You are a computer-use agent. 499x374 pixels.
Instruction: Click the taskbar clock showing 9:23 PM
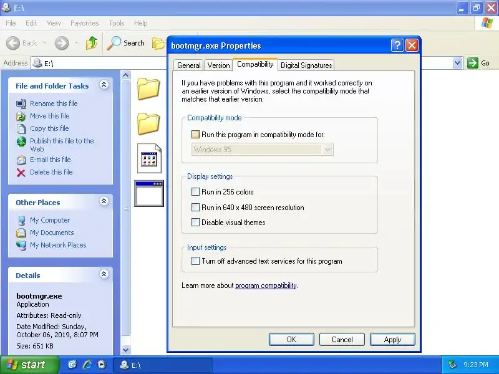click(476, 365)
